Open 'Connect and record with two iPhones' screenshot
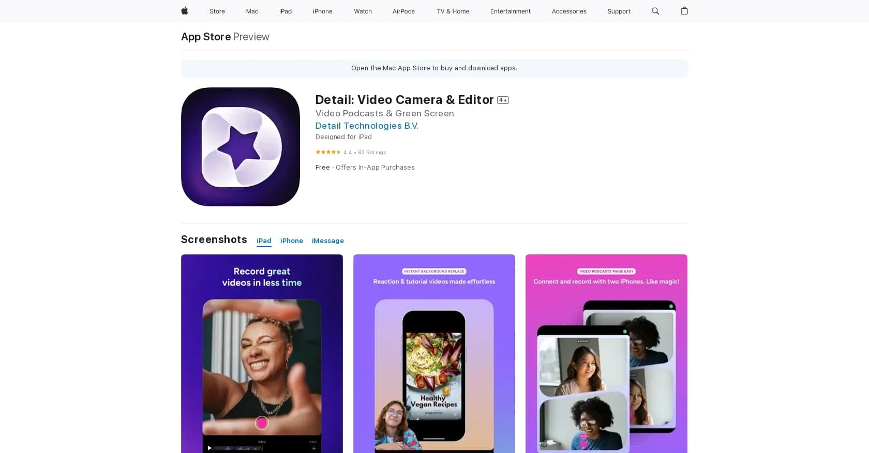 tap(606, 354)
